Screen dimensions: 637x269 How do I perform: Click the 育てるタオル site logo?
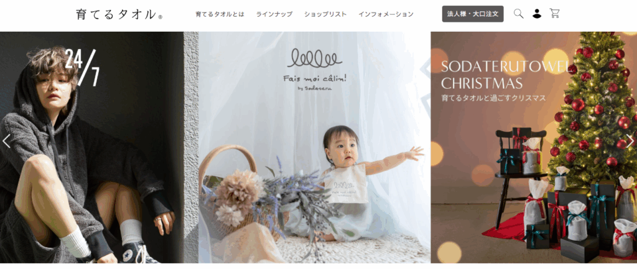click(119, 14)
